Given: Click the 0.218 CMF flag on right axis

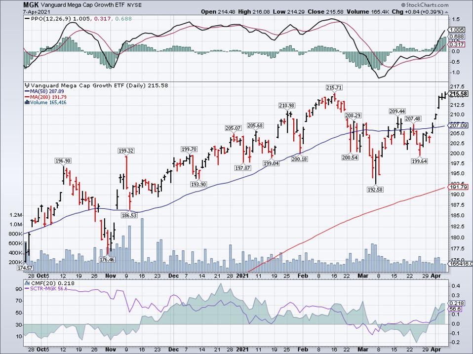Looking at the screenshot, I should 456,303.
